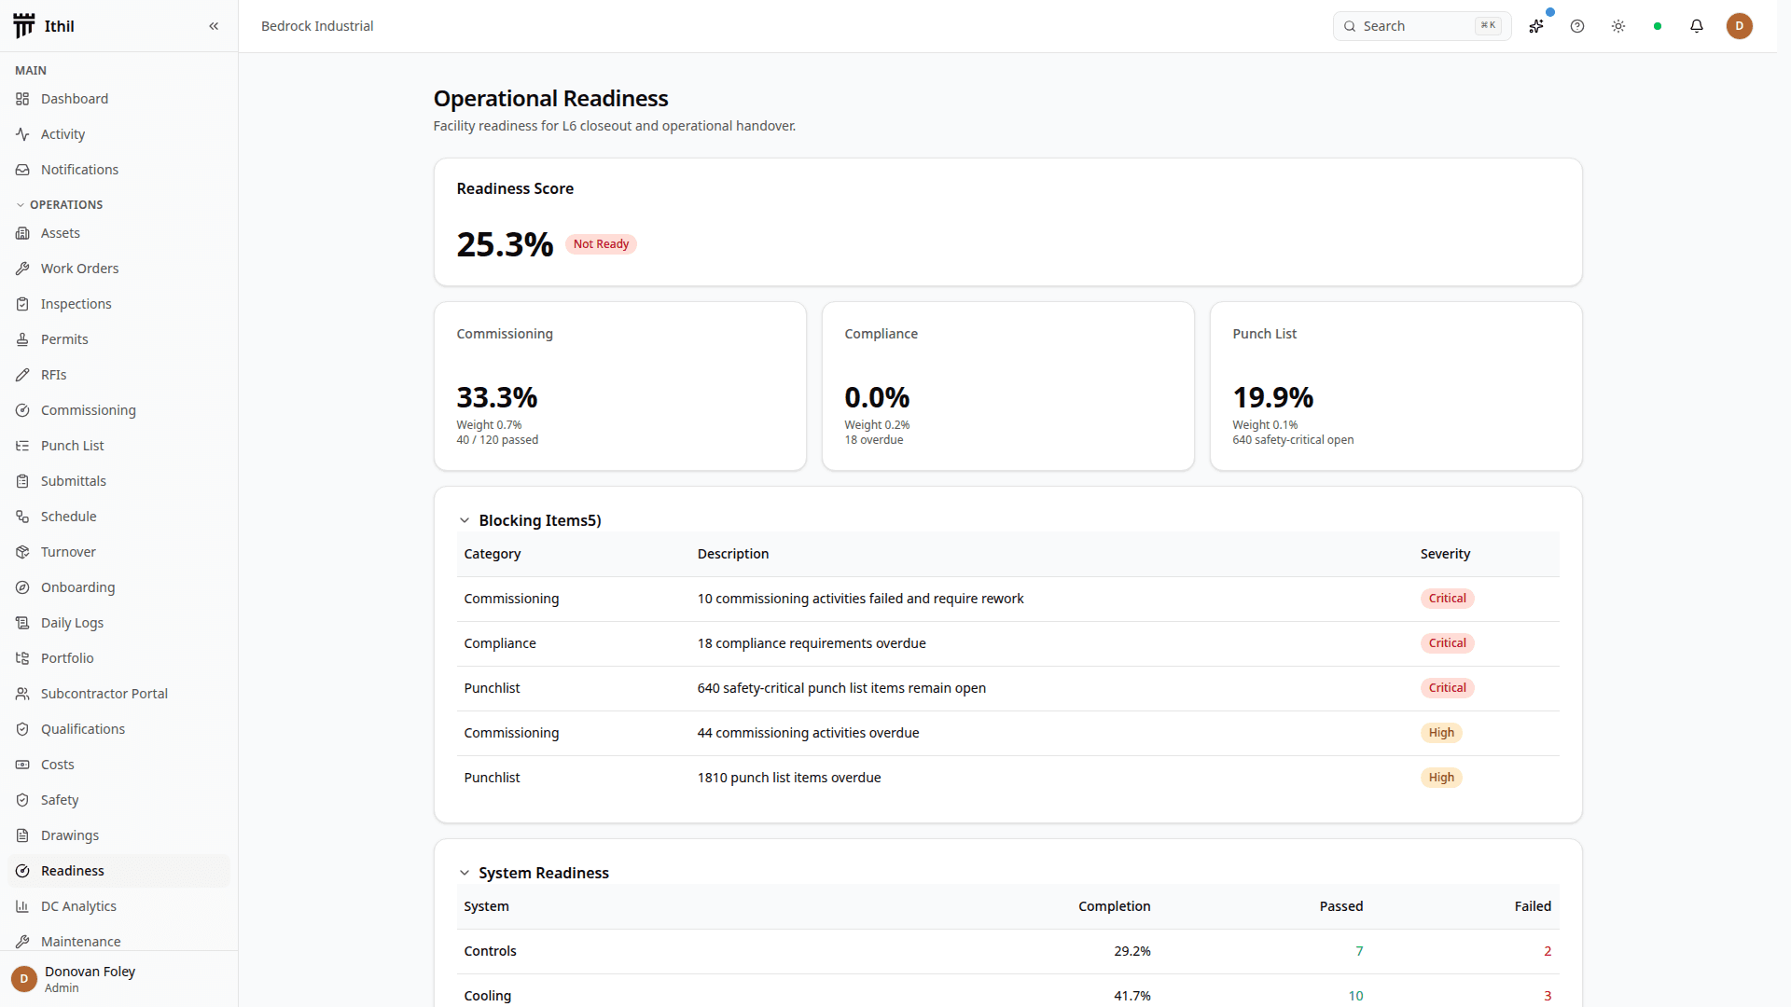Screen dimensions: 1791x1007
Task: Select row '44 commissioning activities overdue'
Action: 1008,733
